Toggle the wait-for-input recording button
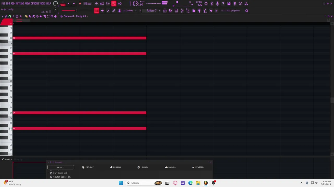334x187 pixels. click(x=102, y=4)
